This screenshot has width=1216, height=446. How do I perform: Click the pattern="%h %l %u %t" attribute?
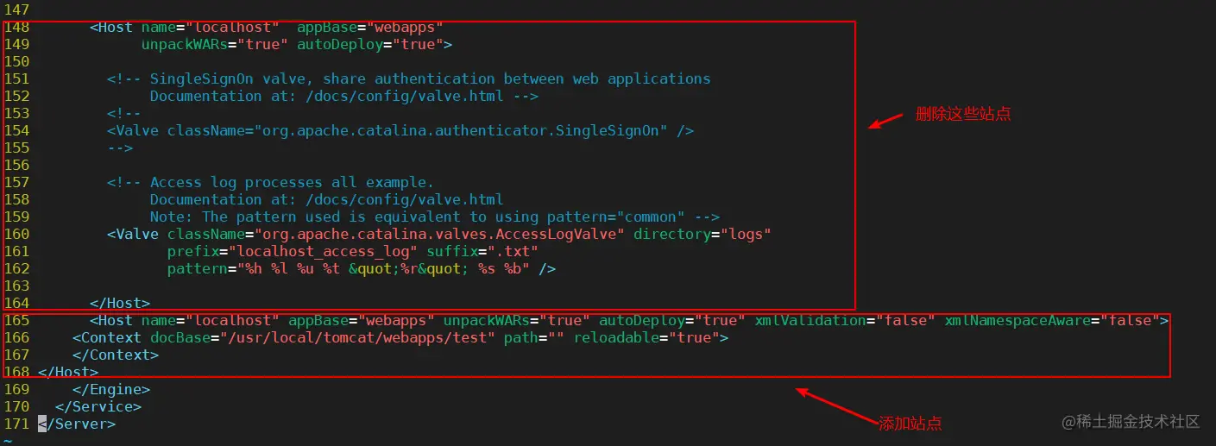pos(349,268)
